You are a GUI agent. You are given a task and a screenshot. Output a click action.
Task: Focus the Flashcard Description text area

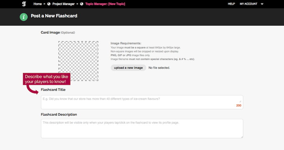(x=142, y=128)
